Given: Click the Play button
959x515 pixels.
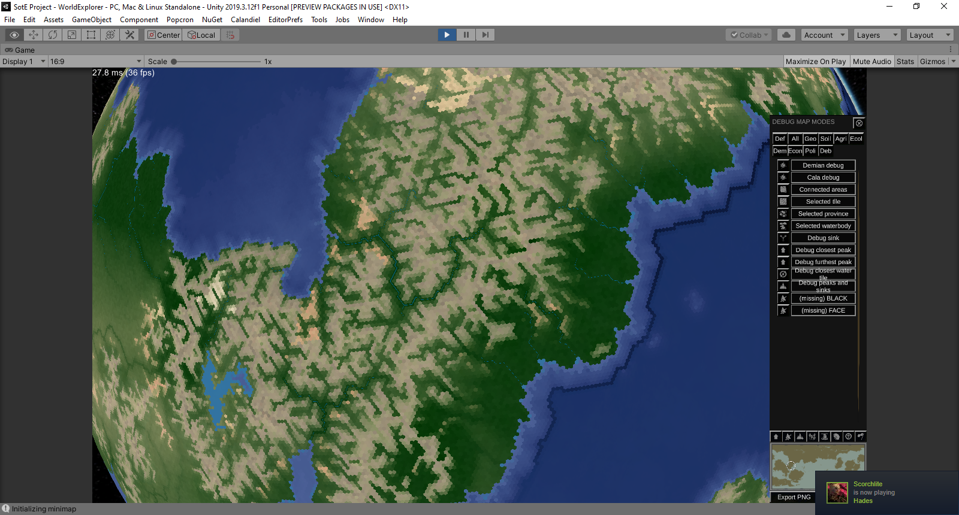Looking at the screenshot, I should pos(447,35).
